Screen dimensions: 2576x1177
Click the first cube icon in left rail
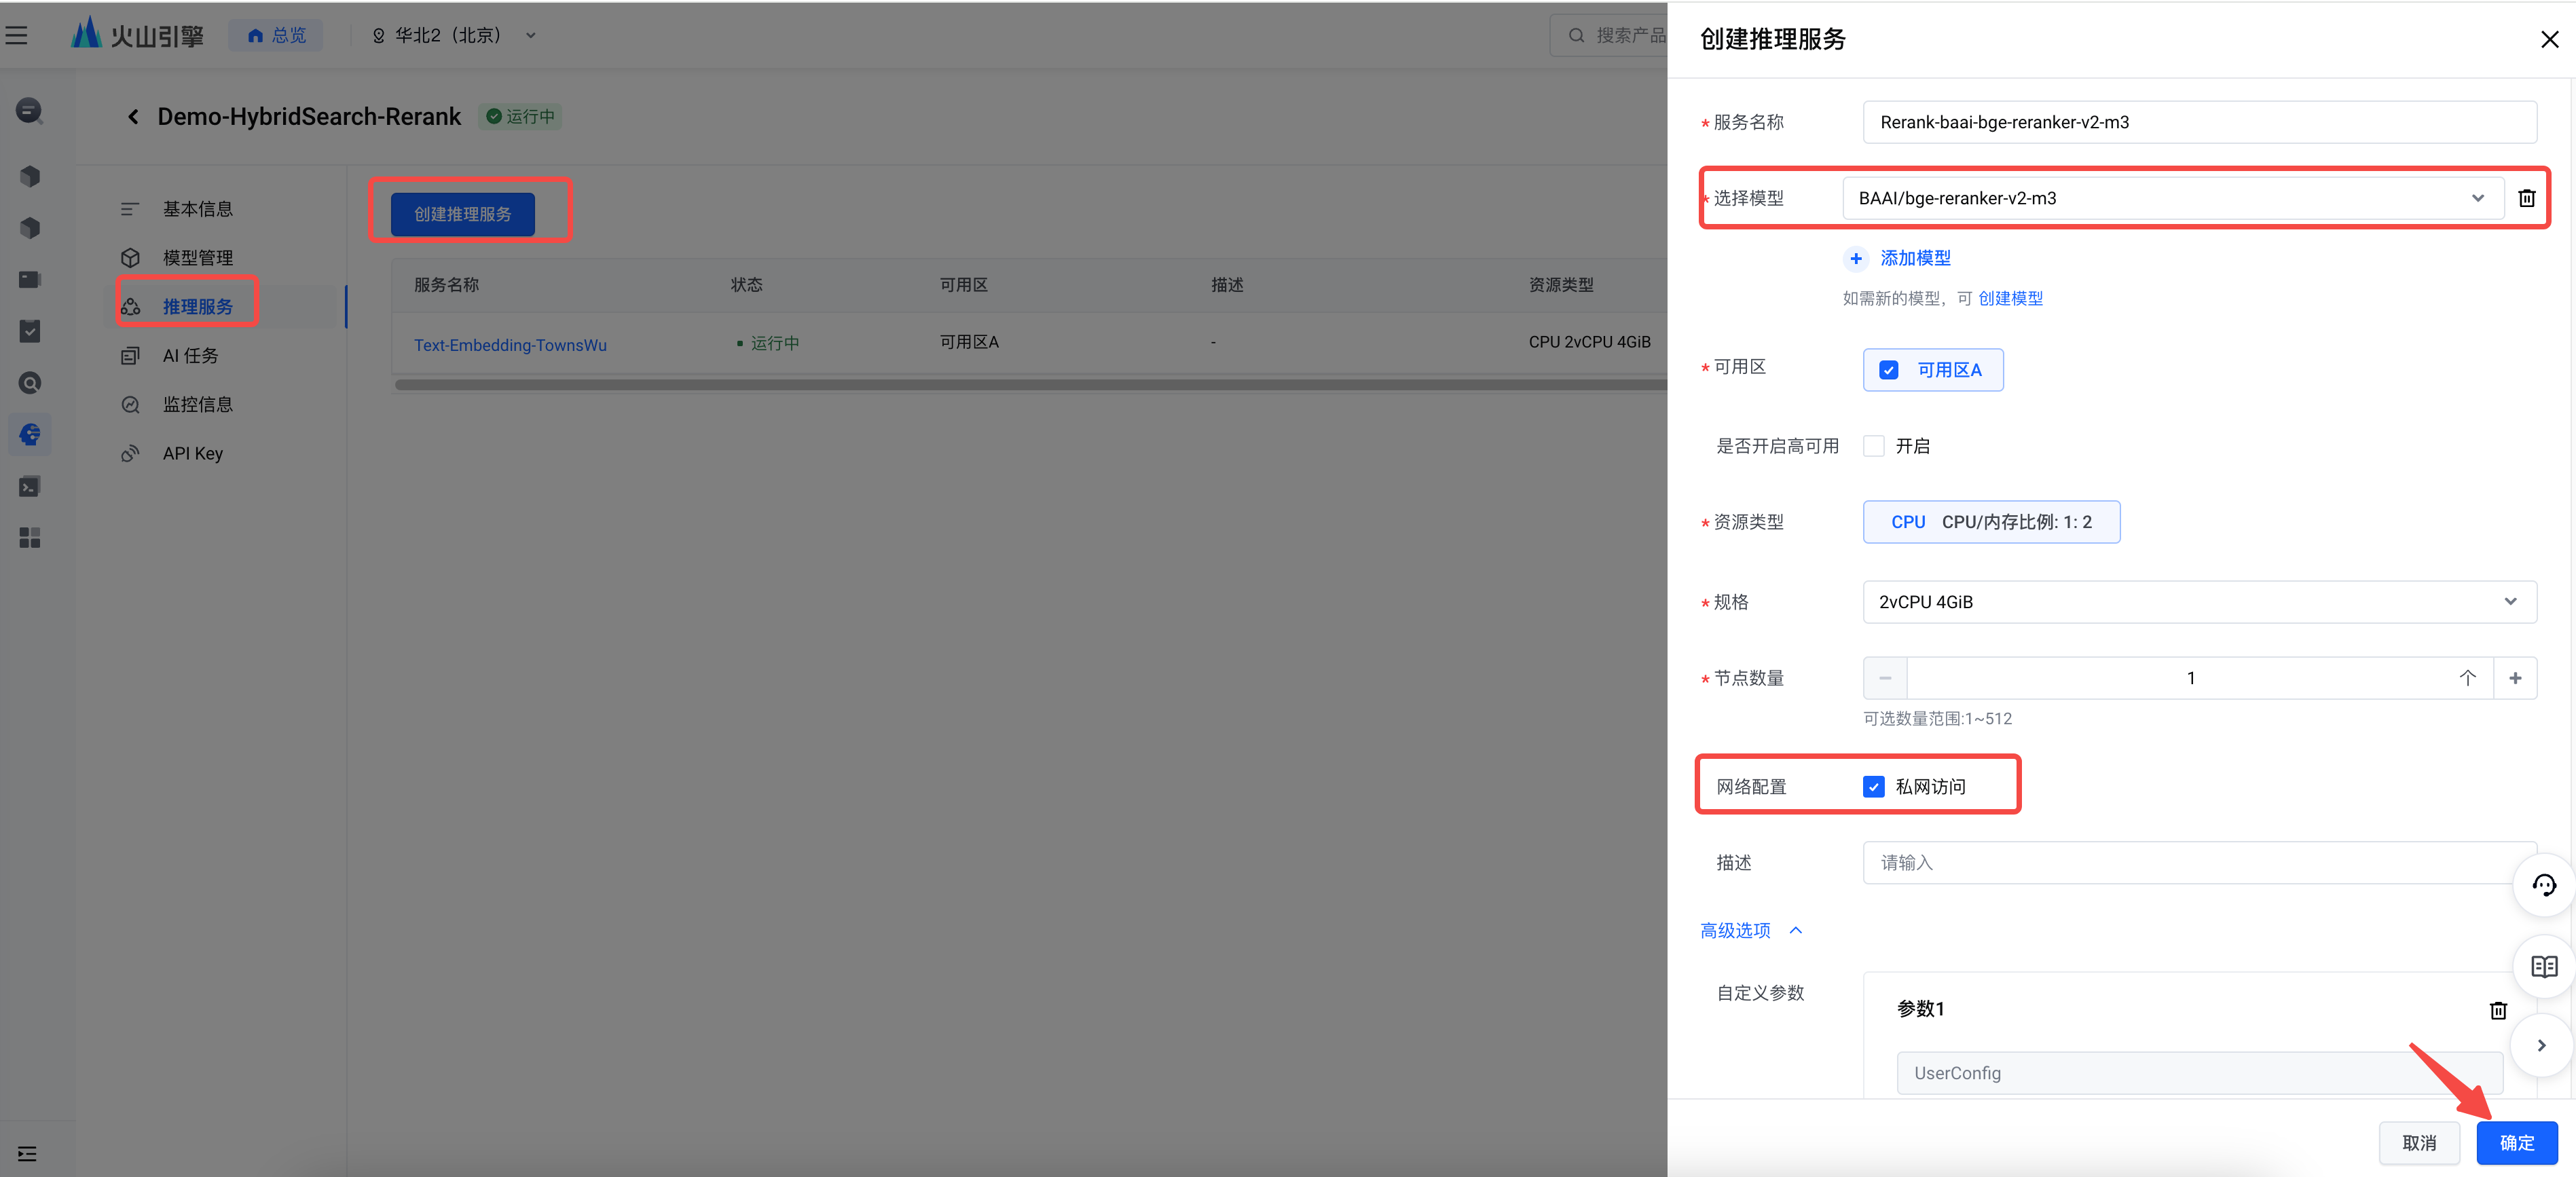point(30,176)
